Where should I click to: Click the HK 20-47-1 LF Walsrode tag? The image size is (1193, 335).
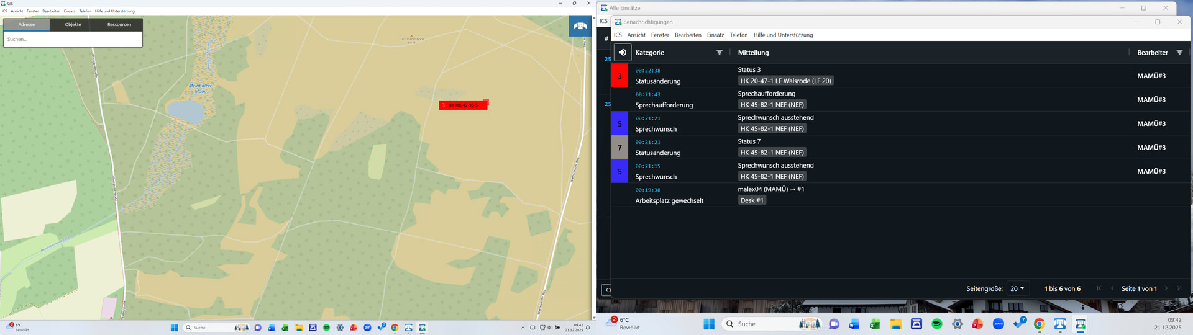785,81
